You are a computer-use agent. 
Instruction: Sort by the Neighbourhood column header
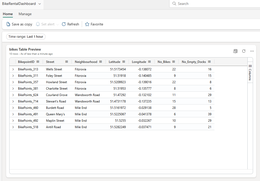point(86,62)
